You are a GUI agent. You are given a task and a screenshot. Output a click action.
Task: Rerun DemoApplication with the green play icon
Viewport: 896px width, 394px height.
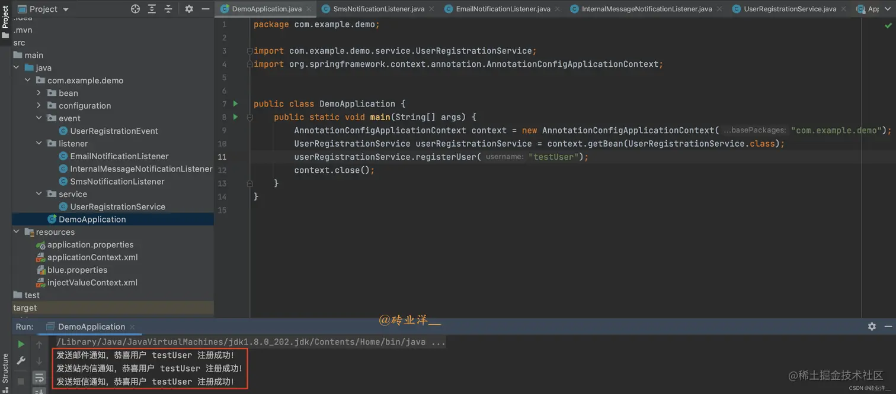coord(21,344)
